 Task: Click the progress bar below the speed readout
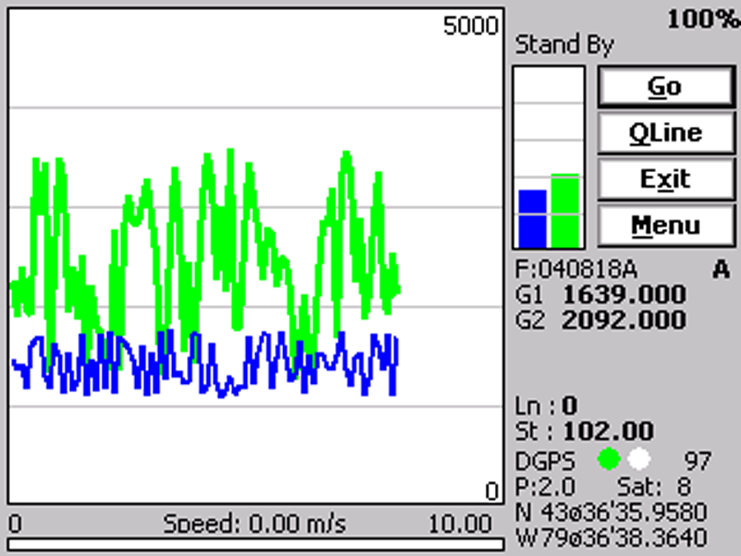256,544
